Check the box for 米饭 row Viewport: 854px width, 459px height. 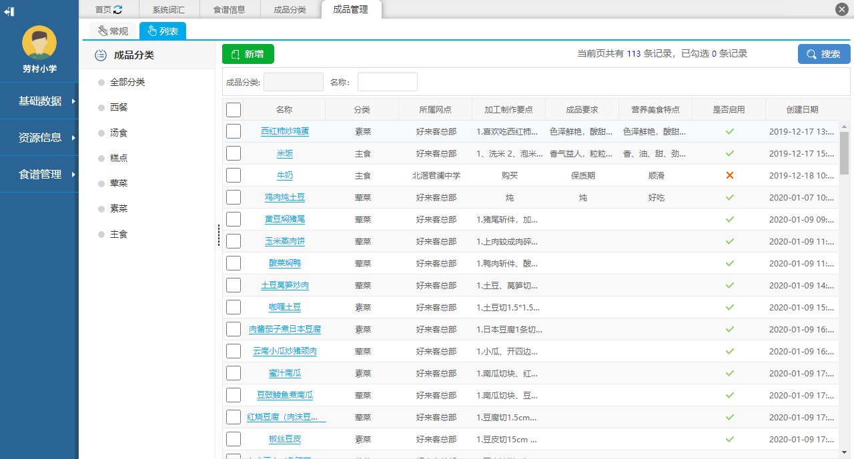(x=234, y=153)
